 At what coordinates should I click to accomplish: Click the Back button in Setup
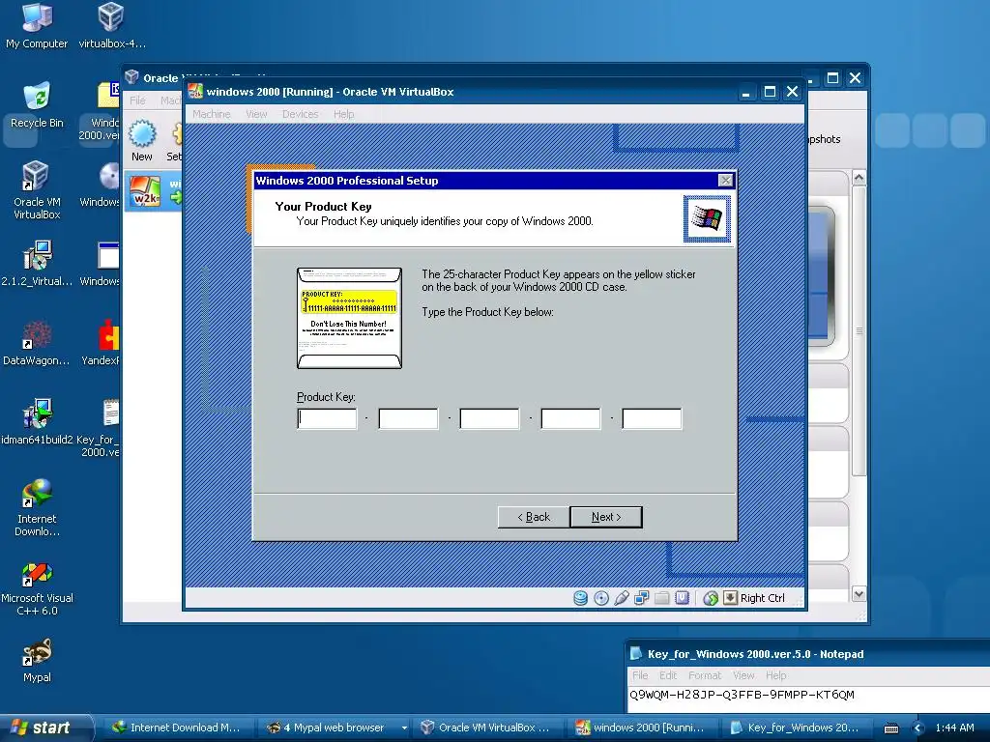coord(534,517)
